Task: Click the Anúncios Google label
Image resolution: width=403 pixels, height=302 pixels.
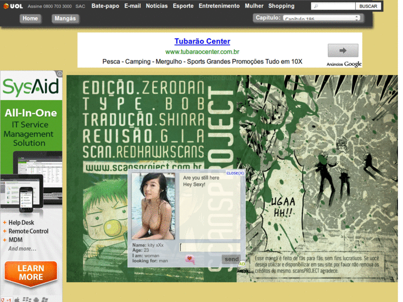Action: [344, 64]
